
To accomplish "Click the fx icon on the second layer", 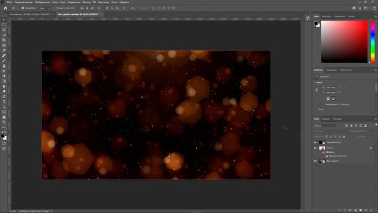I will click(370, 148).
